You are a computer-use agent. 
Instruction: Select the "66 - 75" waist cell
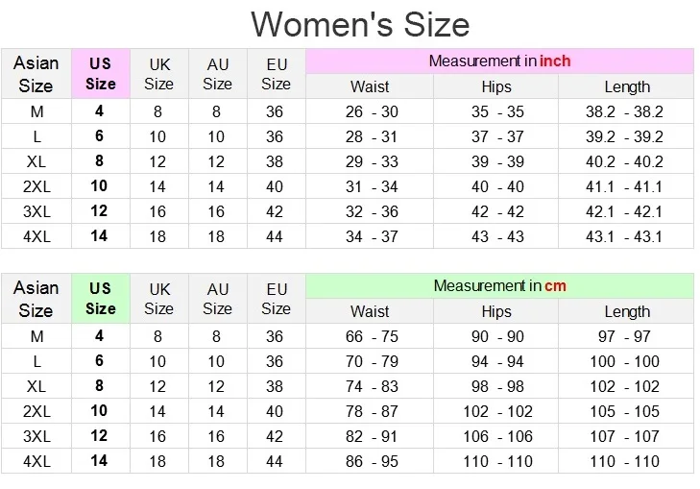point(372,336)
